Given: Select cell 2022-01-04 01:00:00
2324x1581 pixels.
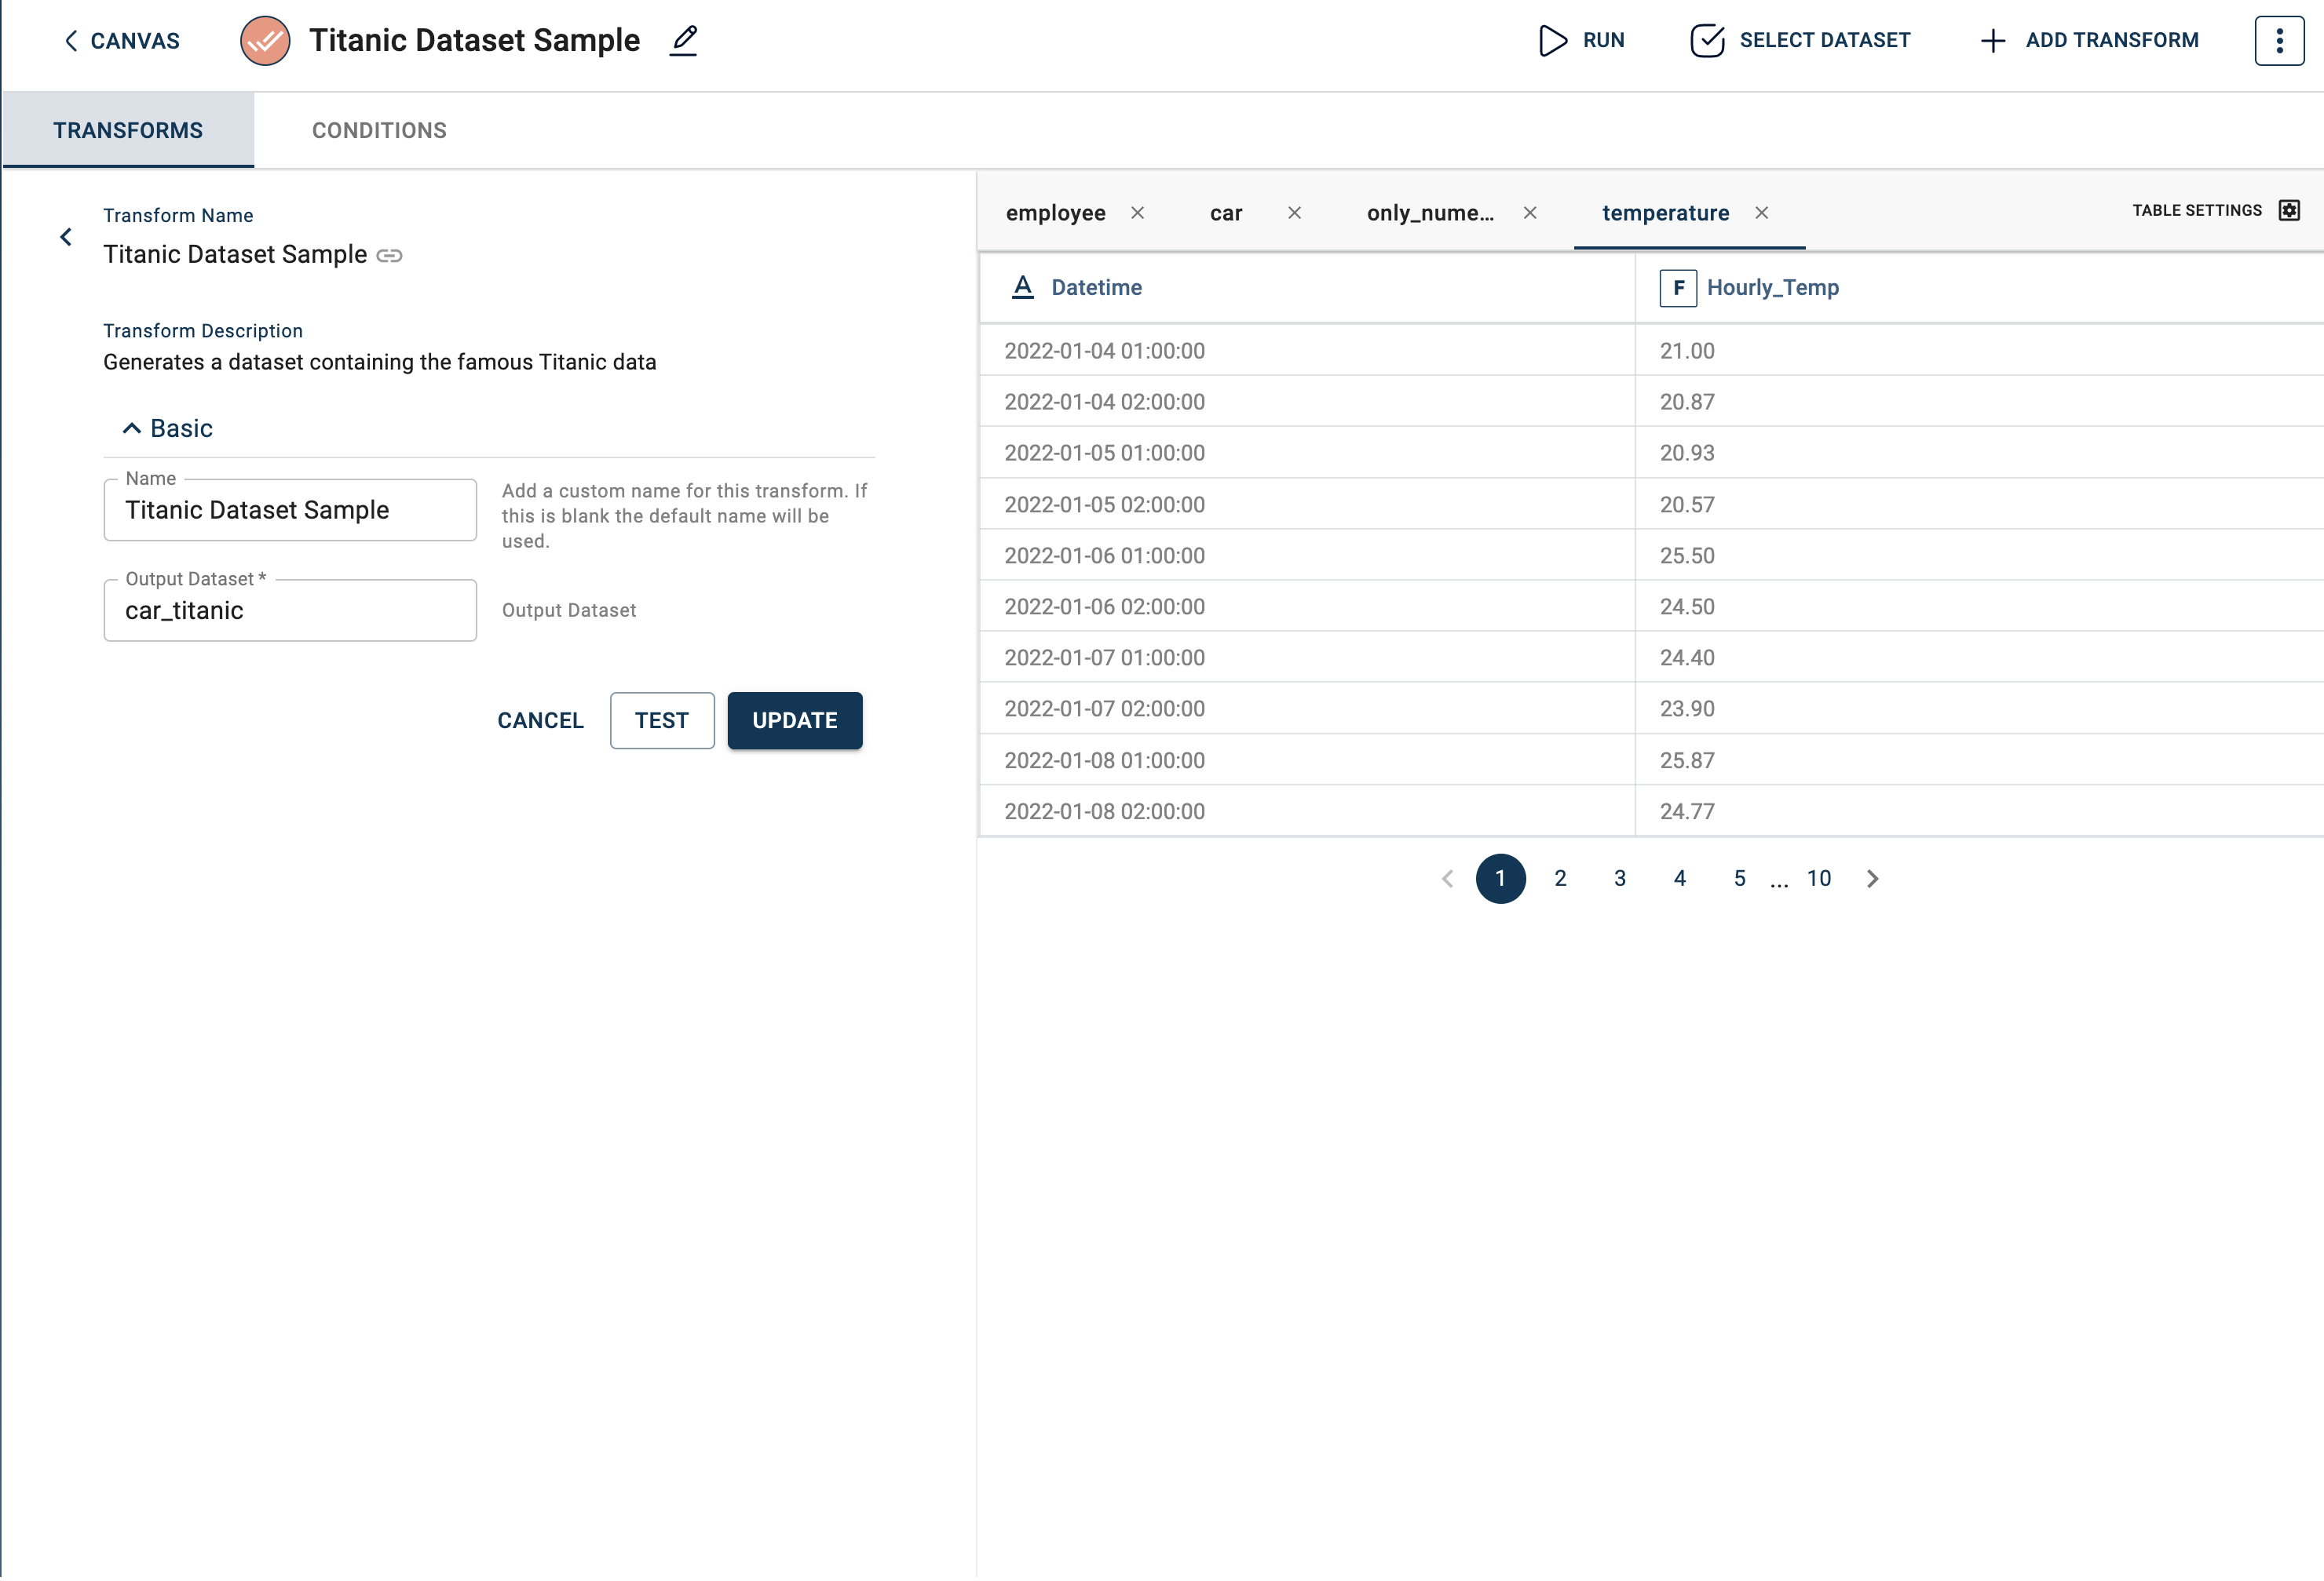Looking at the screenshot, I should (x=1307, y=351).
